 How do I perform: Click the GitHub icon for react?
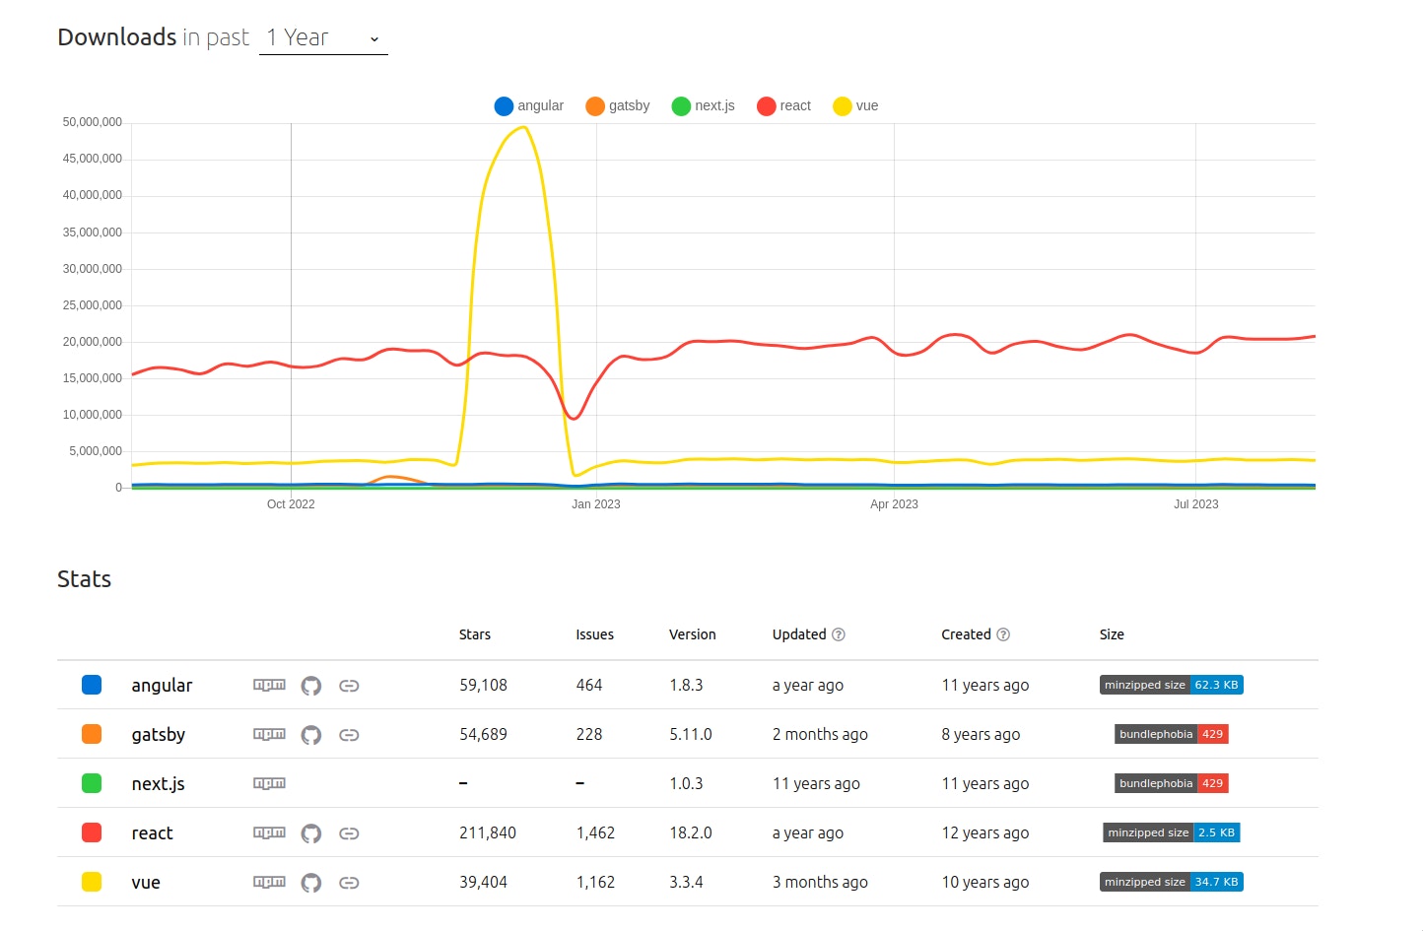click(x=311, y=832)
